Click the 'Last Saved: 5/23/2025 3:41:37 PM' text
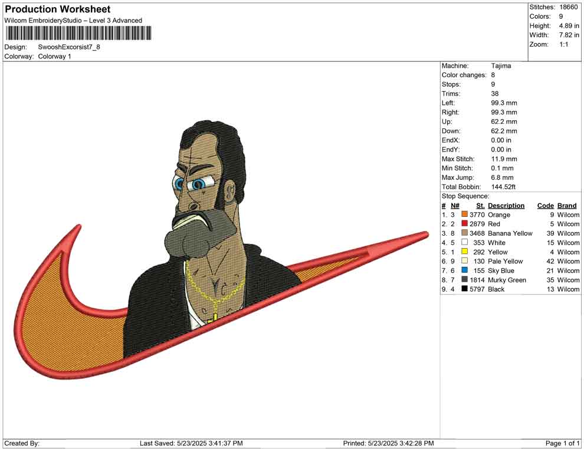The height and width of the screenshot is (449, 584). [192, 443]
